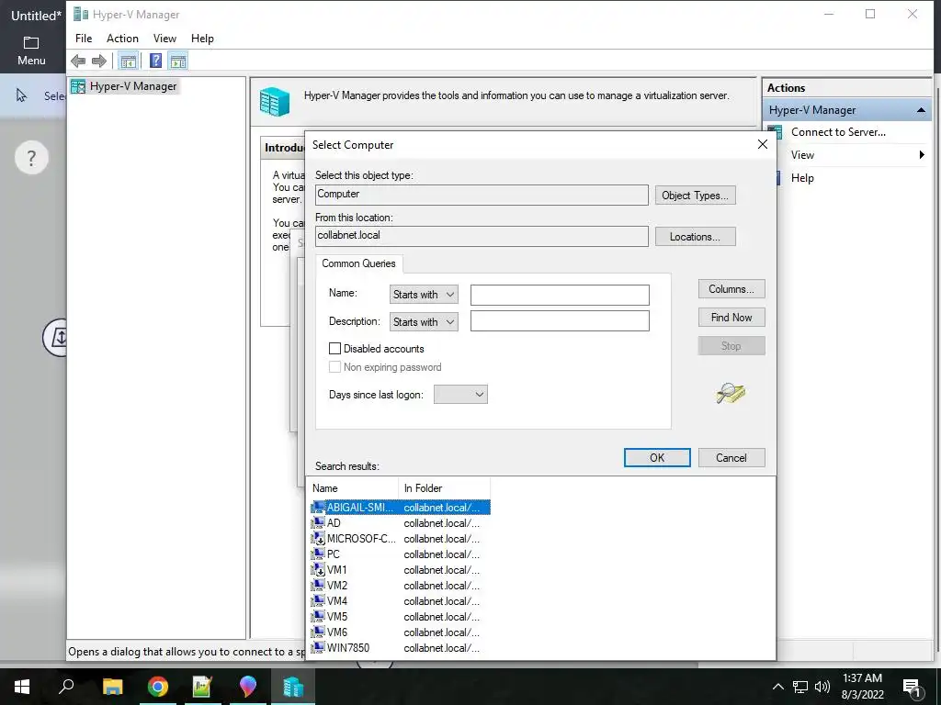Select the VM5 computer row
941x705 pixels.
(400, 616)
